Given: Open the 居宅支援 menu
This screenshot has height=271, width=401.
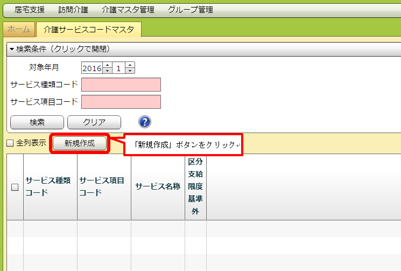Looking at the screenshot, I should click(x=30, y=10).
